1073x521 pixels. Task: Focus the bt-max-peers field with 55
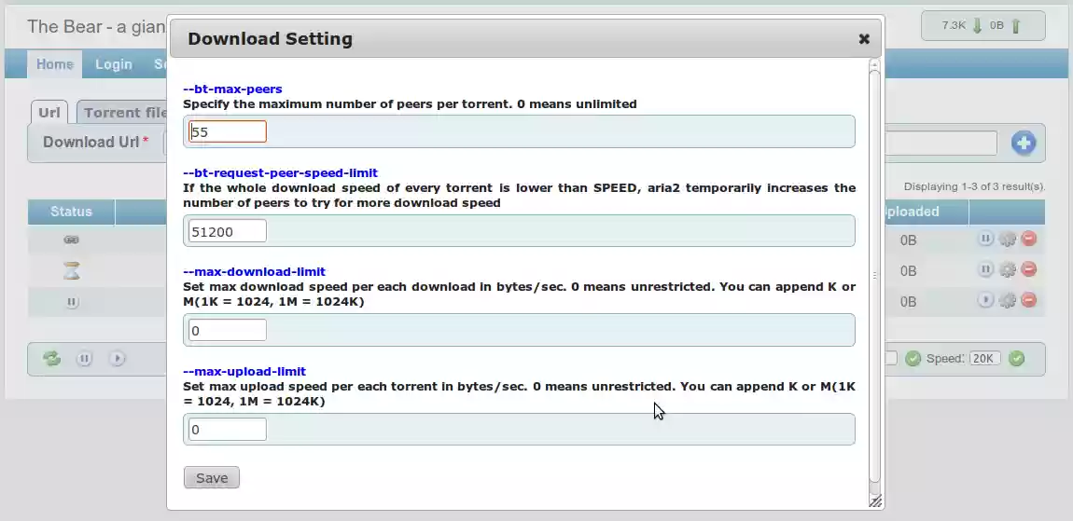[227, 132]
